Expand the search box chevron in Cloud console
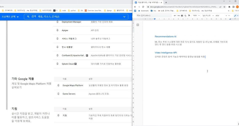This screenshot has height=126, width=239. pos(124,17)
